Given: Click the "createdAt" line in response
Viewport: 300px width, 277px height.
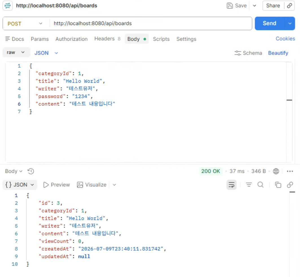Looking at the screenshot, I should [x=102, y=249].
